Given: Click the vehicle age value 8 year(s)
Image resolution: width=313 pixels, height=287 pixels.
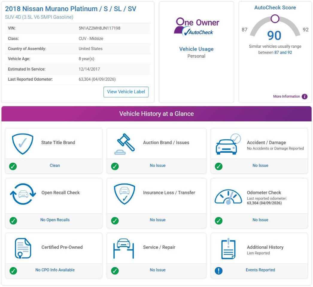Looking at the screenshot, I should pyautogui.click(x=86, y=59).
